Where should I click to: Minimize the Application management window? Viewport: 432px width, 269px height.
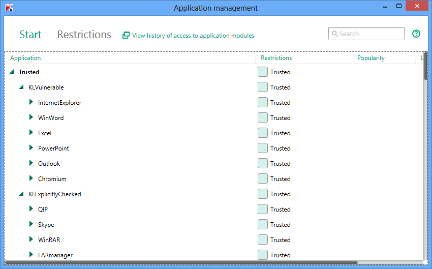385,6
